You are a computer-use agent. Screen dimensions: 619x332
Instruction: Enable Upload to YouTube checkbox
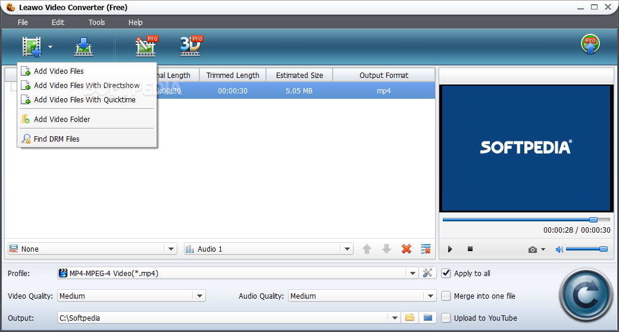[x=446, y=318]
